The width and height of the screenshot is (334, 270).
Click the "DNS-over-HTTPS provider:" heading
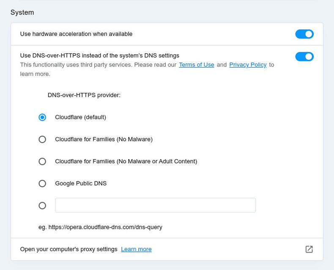pos(84,95)
